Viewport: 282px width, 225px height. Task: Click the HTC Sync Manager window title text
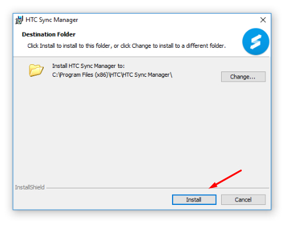click(x=52, y=20)
